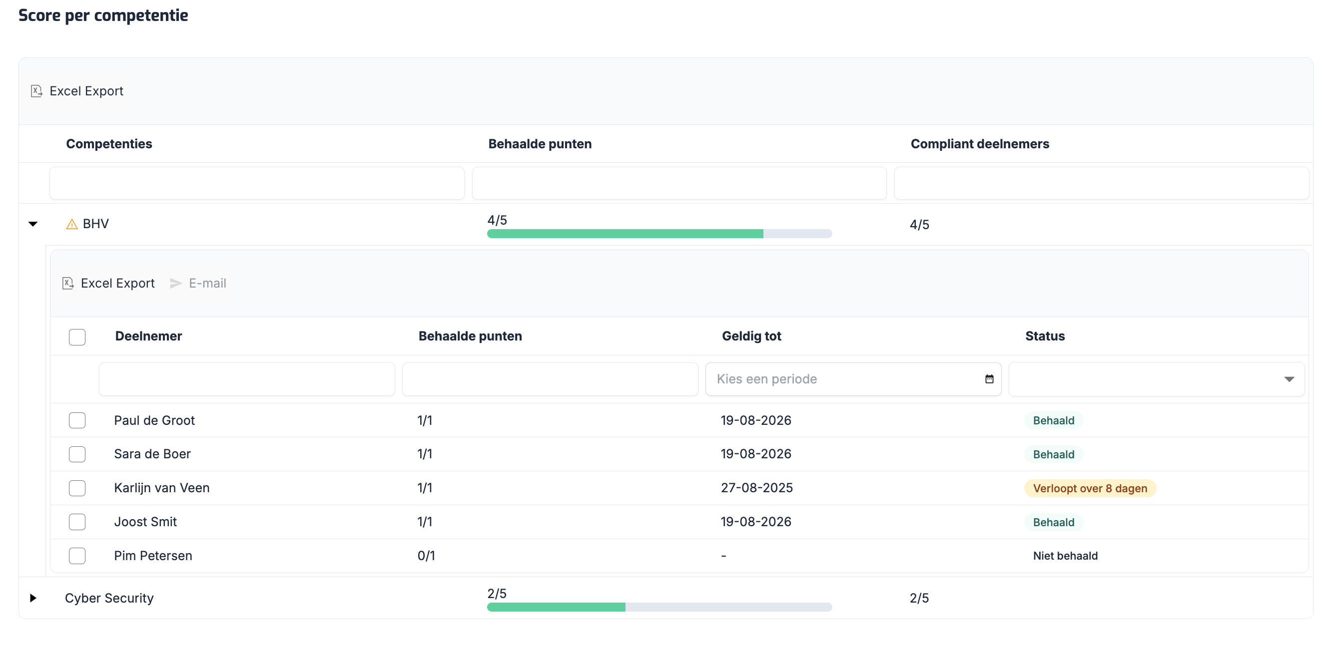Click the top Excel Export icon

(36, 91)
